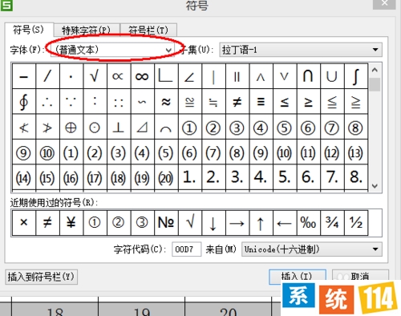Select the greater-than-or-equal symbol ≥
Screen dimensions: 401x316
point(308,102)
